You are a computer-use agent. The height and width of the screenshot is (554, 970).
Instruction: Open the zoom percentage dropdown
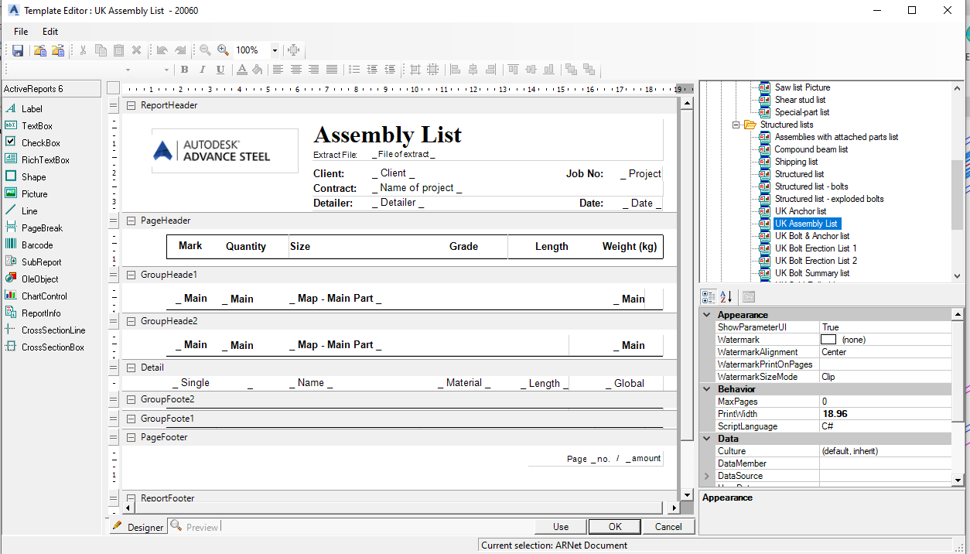point(275,50)
